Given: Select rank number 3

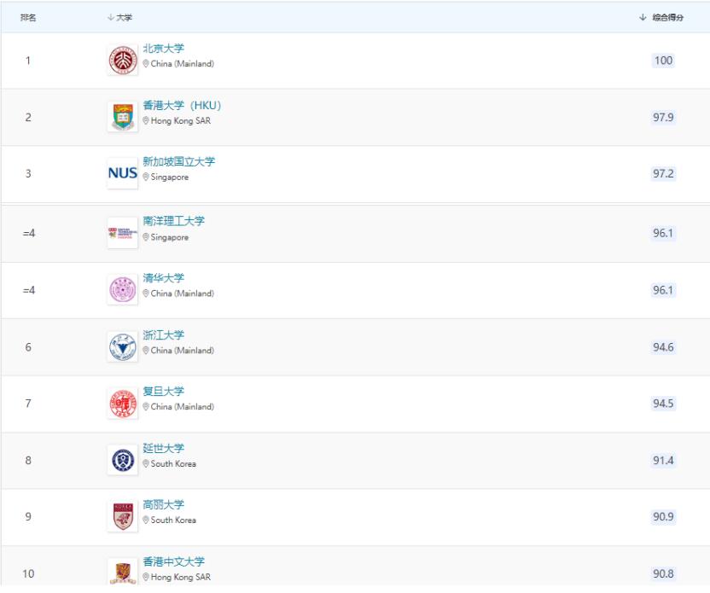Looking at the screenshot, I should (x=28, y=173).
